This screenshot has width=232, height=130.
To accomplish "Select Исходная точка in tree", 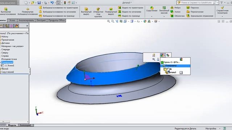I will tap(9, 59).
